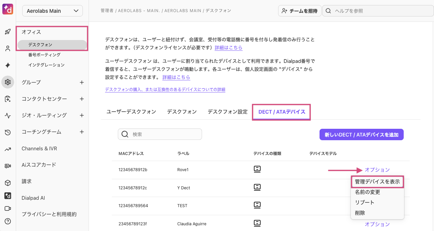This screenshot has width=434, height=231.
Task: Click the Ai sparkle icon in sidebar
Action: pyautogui.click(x=8, y=65)
